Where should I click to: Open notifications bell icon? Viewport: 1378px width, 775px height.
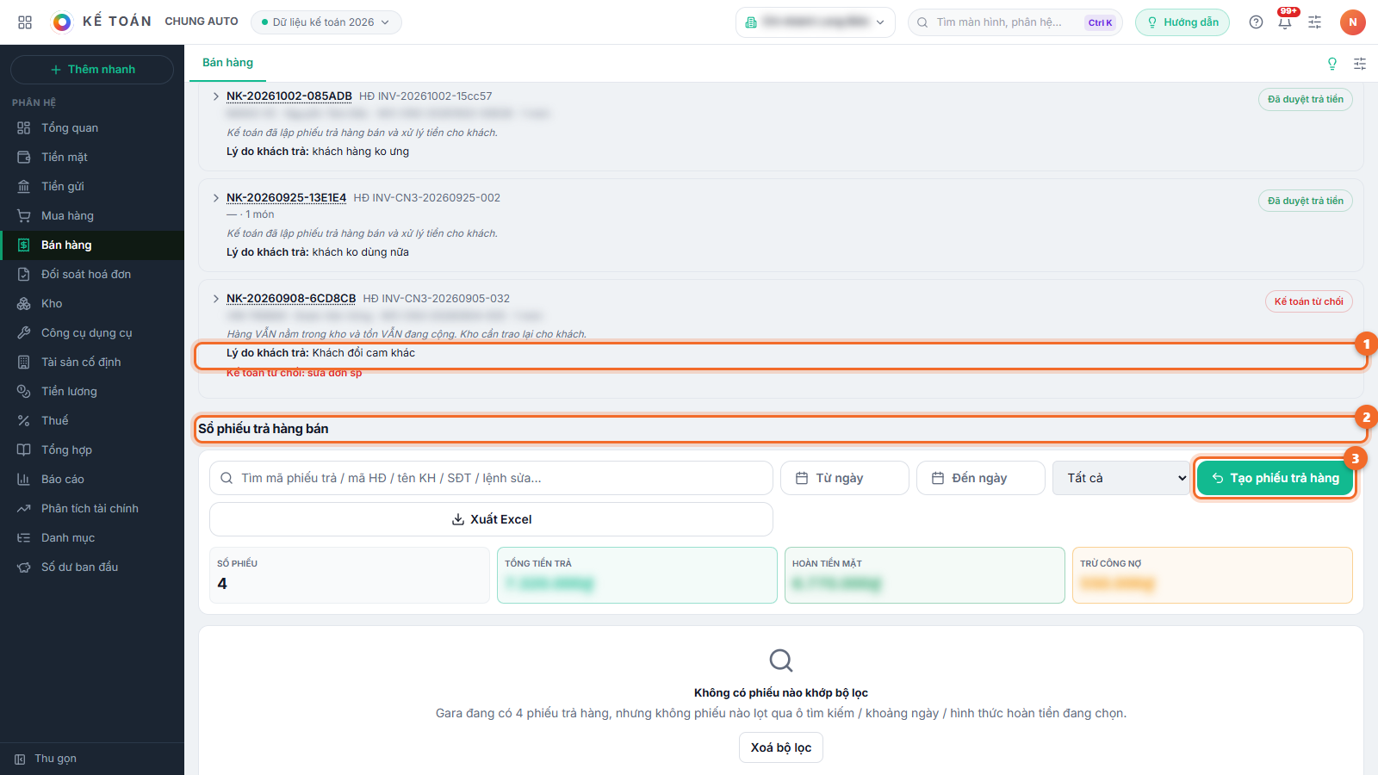[1285, 22]
